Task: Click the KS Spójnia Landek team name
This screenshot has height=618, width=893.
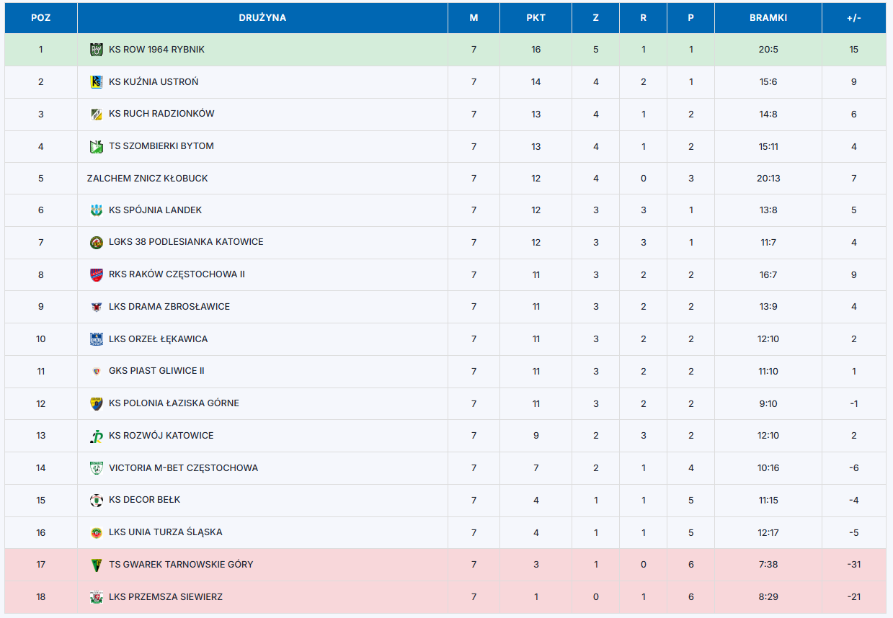Action: pos(155,210)
